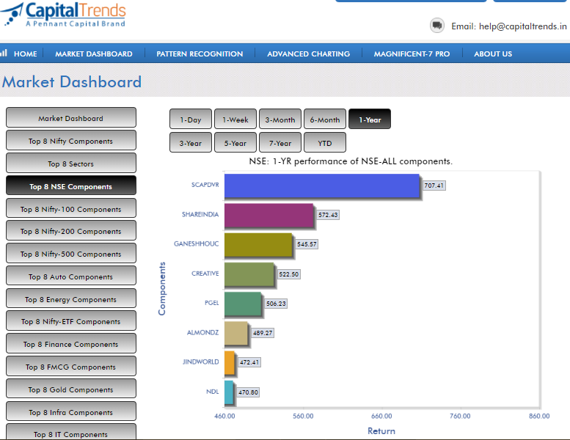Click the NDL axis label
Image resolution: width=570 pixels, height=440 pixels.
(212, 392)
